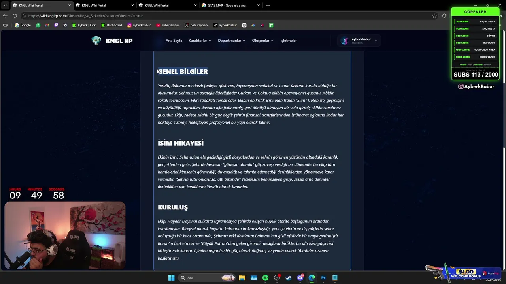This screenshot has height=284, width=506.
Task: Open the Instagram ayberkbabur bookmark
Action: (x=139, y=25)
